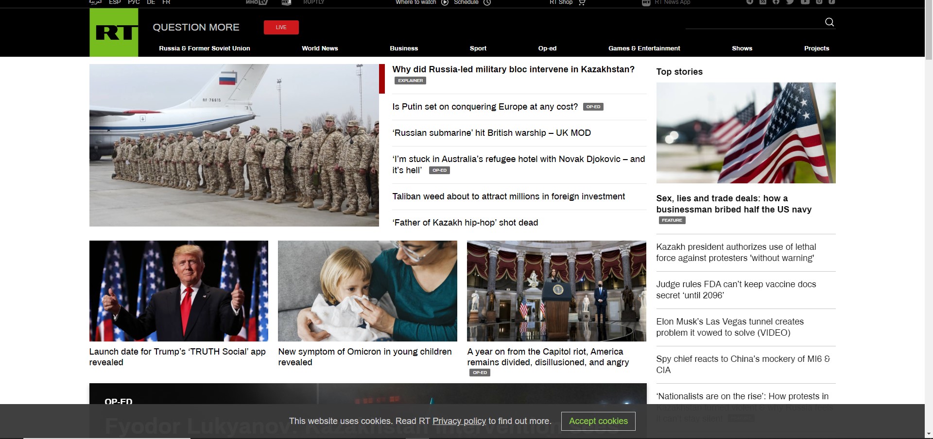Screen dimensions: 933x439
Task: Open the Russian troops airplane lead image
Action: (234, 145)
